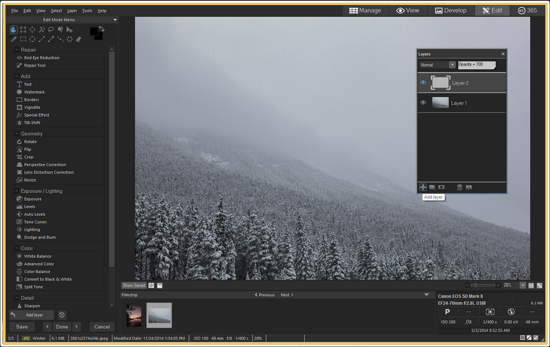Viewport: 550px width, 347px height.
Task: Select the Hand pan tool
Action: (14, 29)
